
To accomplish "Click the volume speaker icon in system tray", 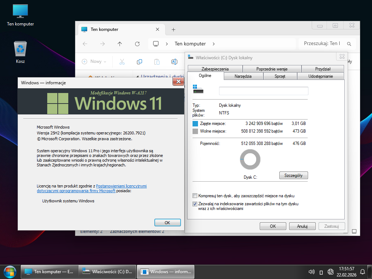I will pos(311,272).
